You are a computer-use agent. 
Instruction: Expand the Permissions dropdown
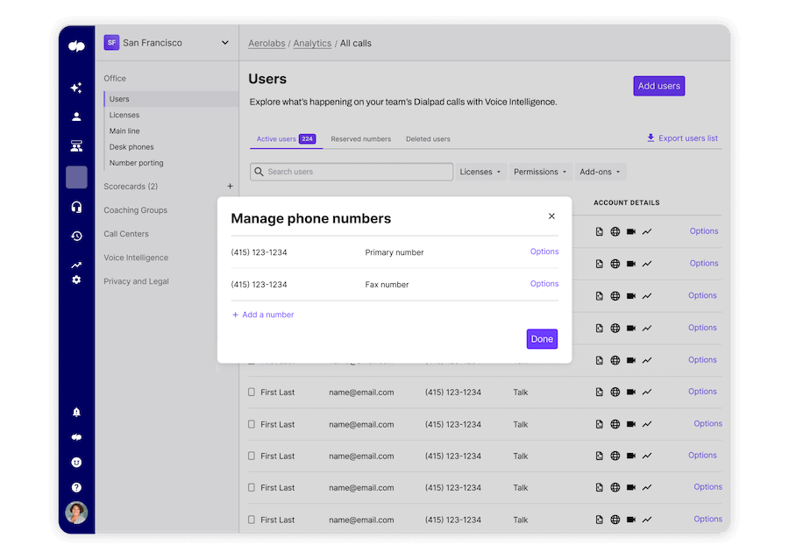pyautogui.click(x=540, y=172)
